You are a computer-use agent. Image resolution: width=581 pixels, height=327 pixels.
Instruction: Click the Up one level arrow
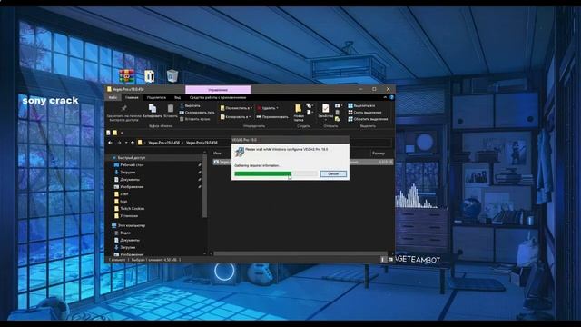pyautogui.click(x=133, y=143)
